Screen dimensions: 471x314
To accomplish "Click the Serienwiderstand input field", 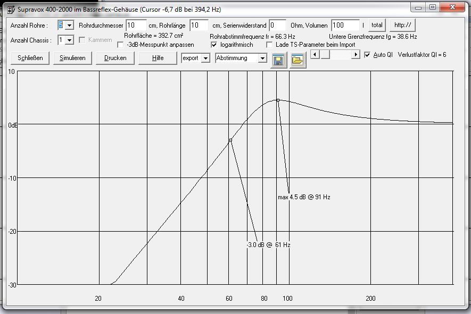I will (x=278, y=26).
